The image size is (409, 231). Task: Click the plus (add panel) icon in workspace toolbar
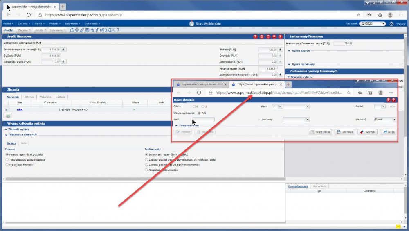[77, 30]
